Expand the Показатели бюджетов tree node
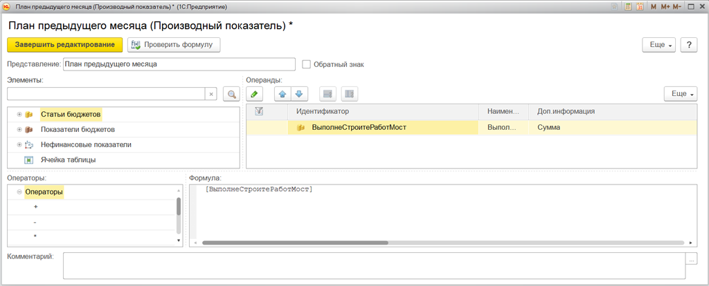 [19, 130]
